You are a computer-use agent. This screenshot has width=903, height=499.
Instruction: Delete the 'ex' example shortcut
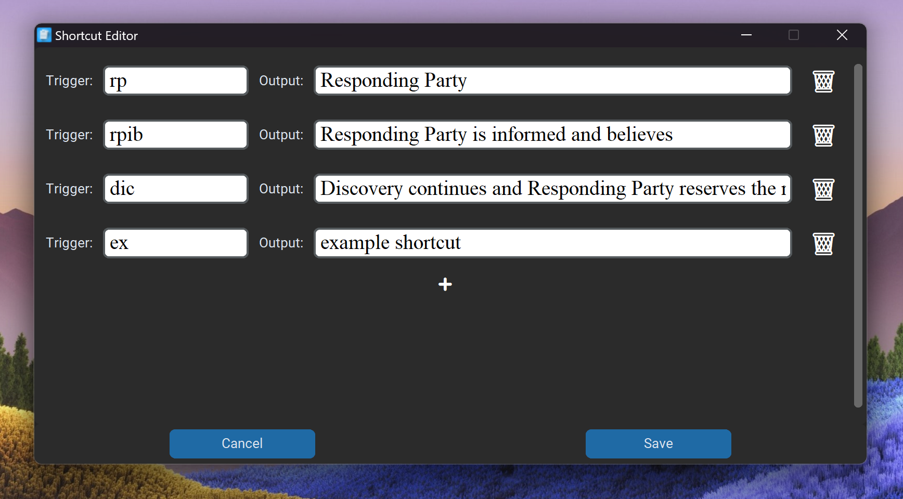pos(823,243)
